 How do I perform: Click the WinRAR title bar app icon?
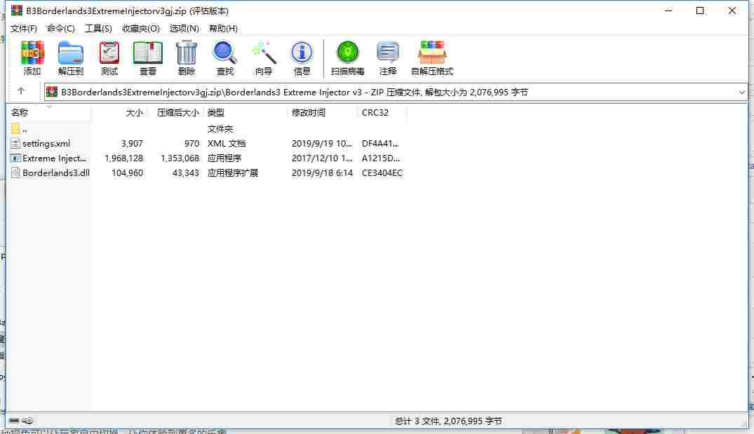(x=17, y=10)
